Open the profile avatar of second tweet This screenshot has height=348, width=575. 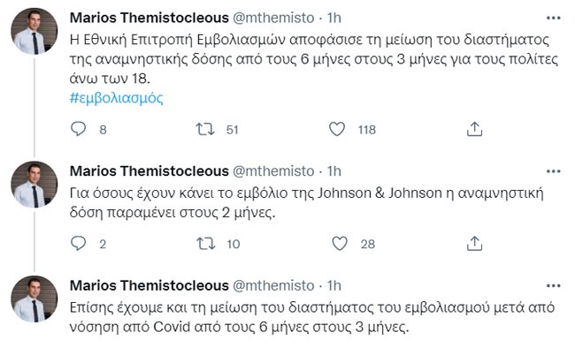tap(34, 185)
